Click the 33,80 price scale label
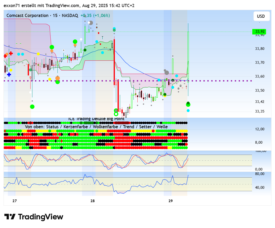The height and width of the screenshot is (228, 275). click(260, 49)
